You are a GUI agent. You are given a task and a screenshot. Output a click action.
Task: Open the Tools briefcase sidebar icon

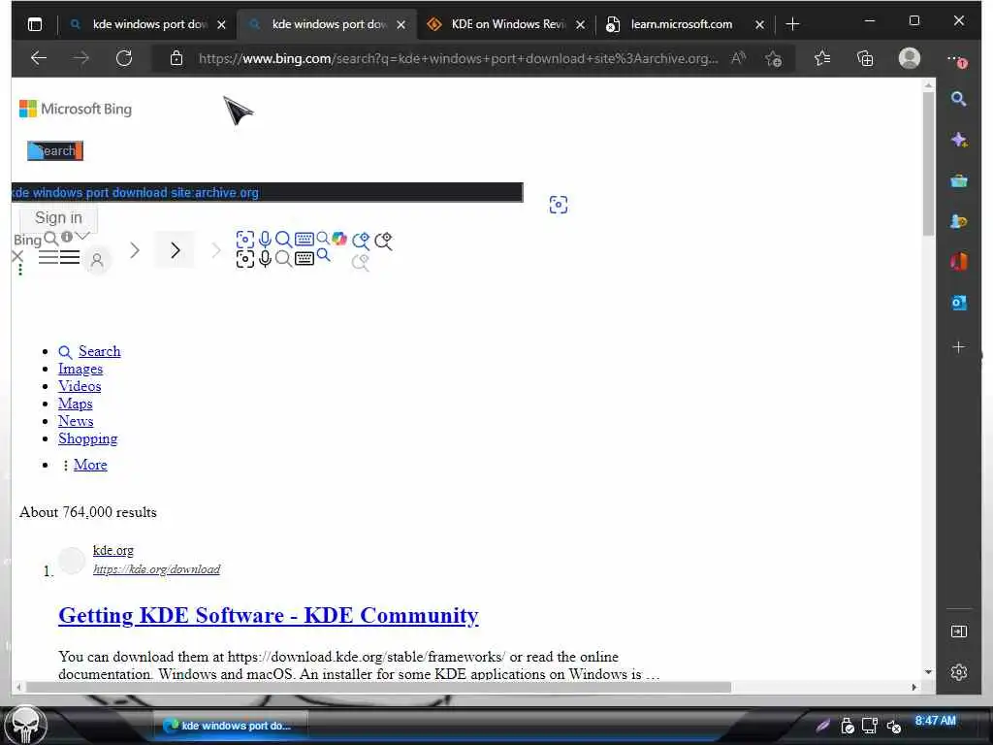959,181
